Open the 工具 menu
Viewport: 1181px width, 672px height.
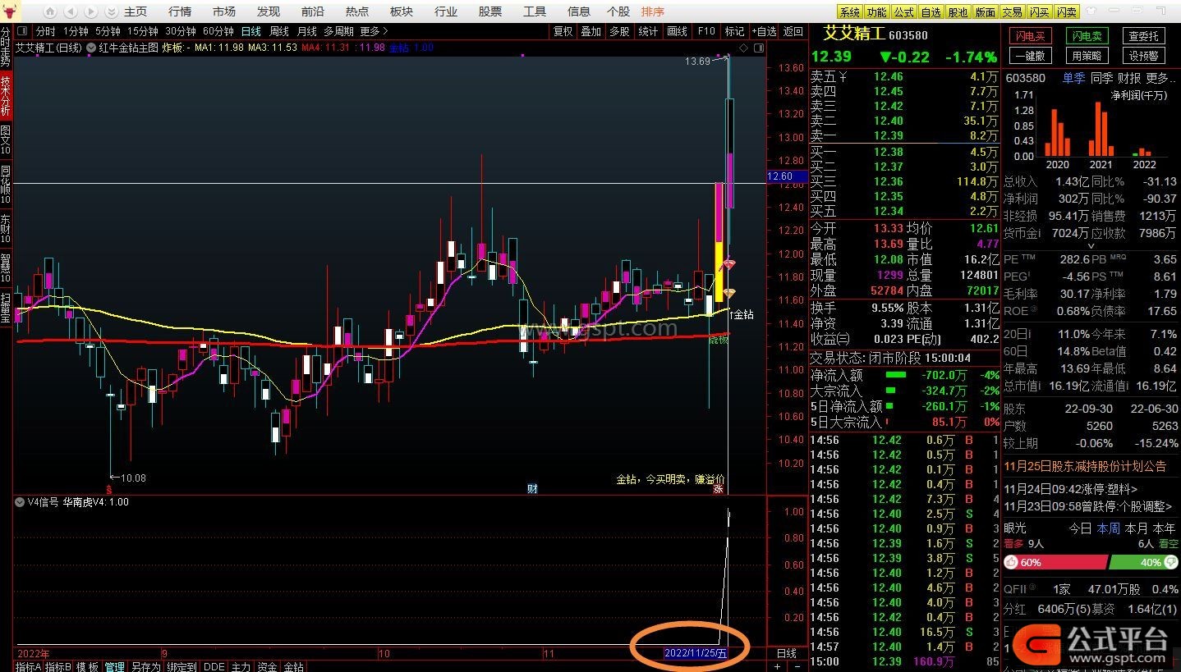point(535,11)
